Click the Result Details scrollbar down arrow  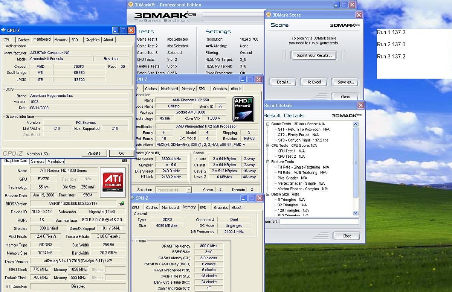356,213
